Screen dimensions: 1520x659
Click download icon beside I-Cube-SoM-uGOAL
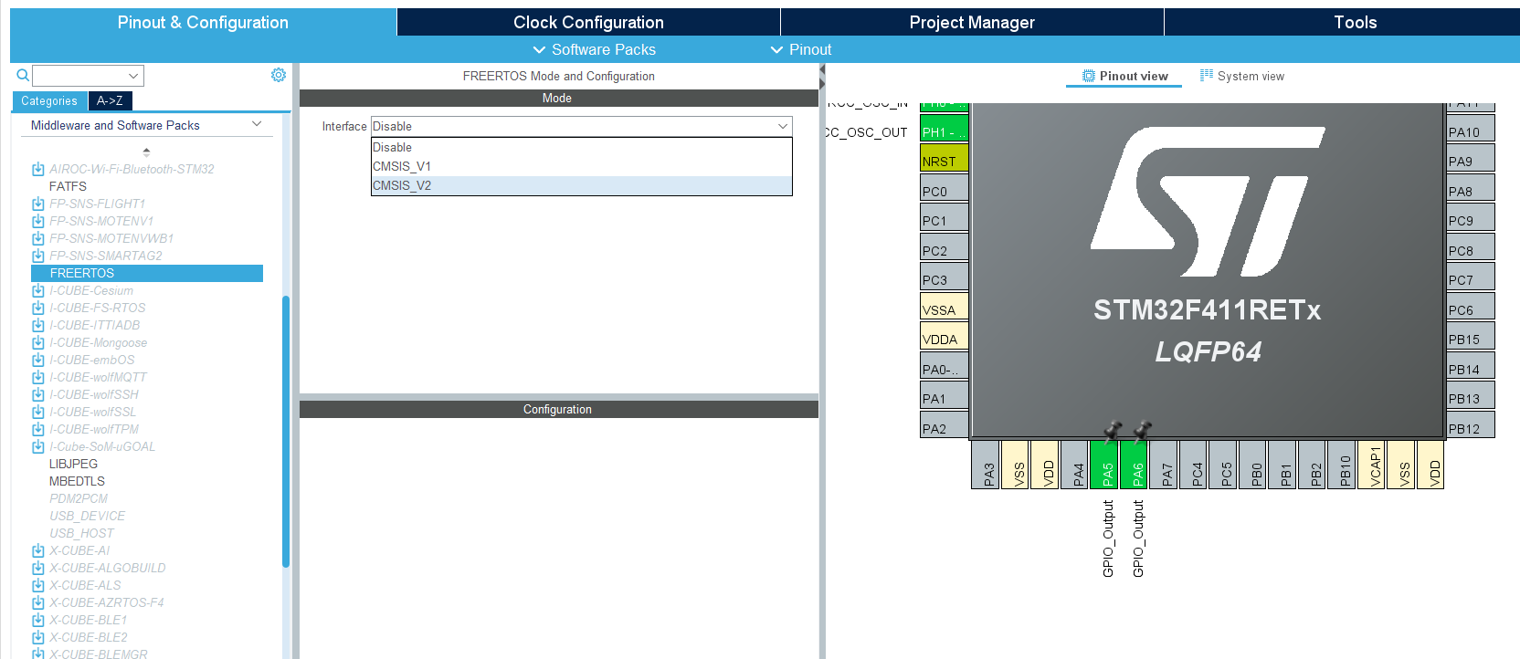click(38, 446)
